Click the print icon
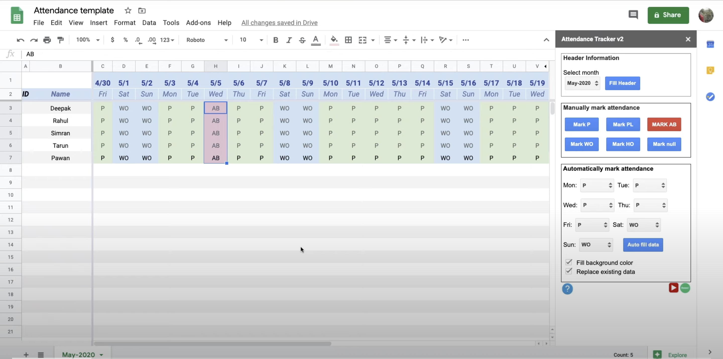The image size is (723, 359). click(x=47, y=40)
